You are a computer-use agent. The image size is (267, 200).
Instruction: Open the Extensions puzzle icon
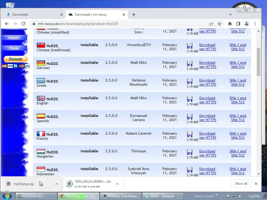230,24
